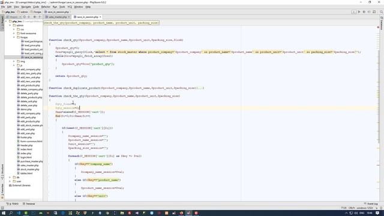Open Project panel settings gear
The height and width of the screenshot is (216, 384).
[35, 17]
